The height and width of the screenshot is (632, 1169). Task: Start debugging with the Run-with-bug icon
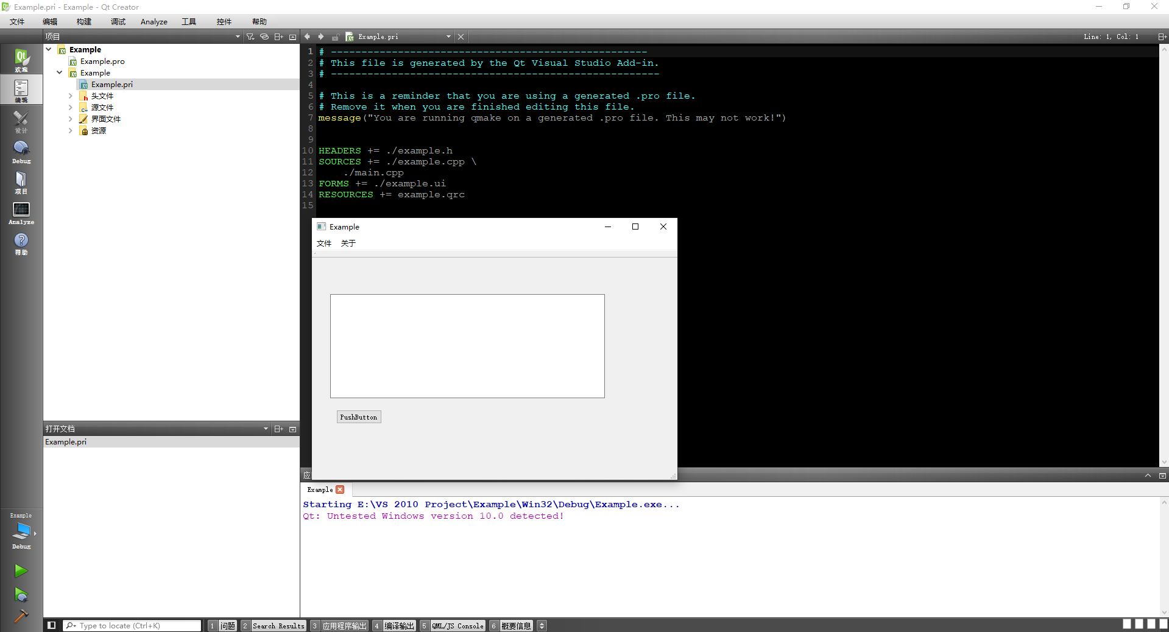[x=21, y=594]
